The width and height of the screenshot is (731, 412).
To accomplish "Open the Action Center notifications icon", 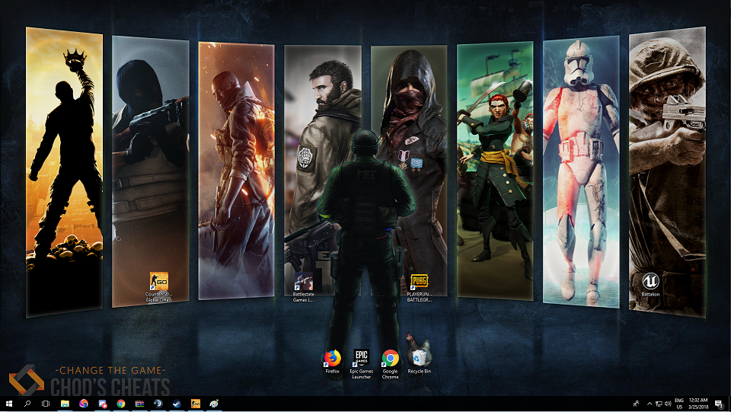I will point(720,404).
